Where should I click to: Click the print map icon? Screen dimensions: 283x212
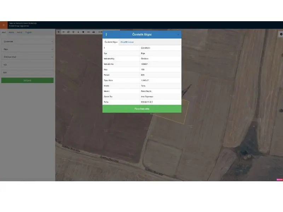93,32
